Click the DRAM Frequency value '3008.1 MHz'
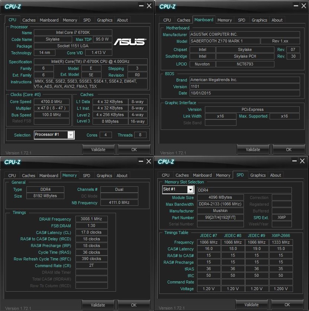 pos(91,219)
